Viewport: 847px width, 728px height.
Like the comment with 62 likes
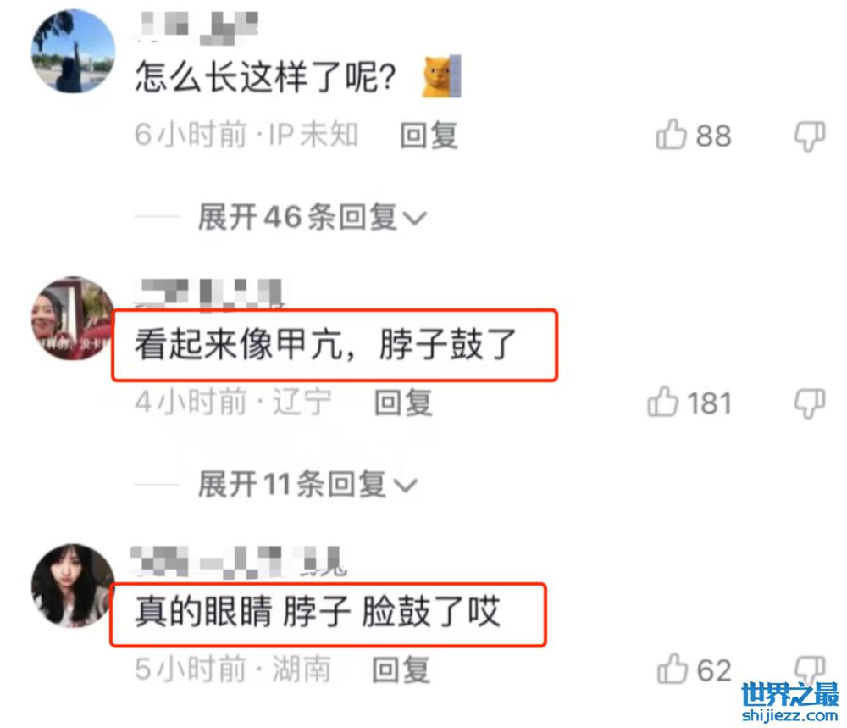tap(672, 669)
